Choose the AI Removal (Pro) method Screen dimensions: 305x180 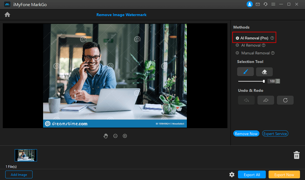tap(237, 38)
